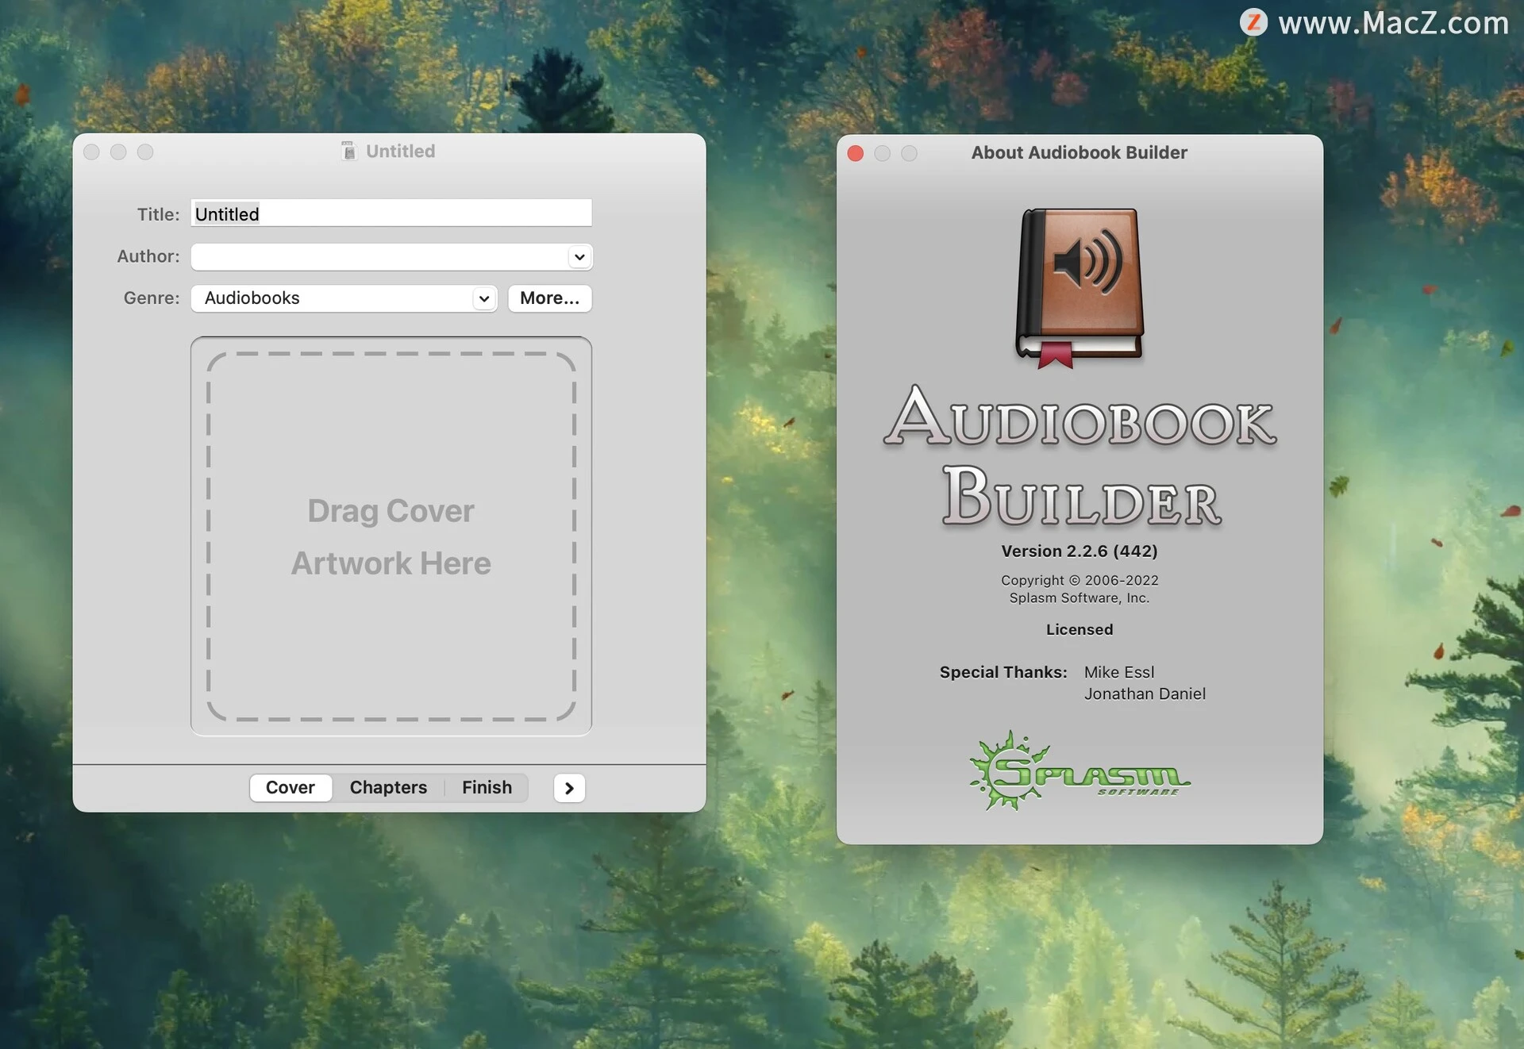Click the Splasm Software, Inc. text
The height and width of the screenshot is (1049, 1524).
coord(1079,598)
